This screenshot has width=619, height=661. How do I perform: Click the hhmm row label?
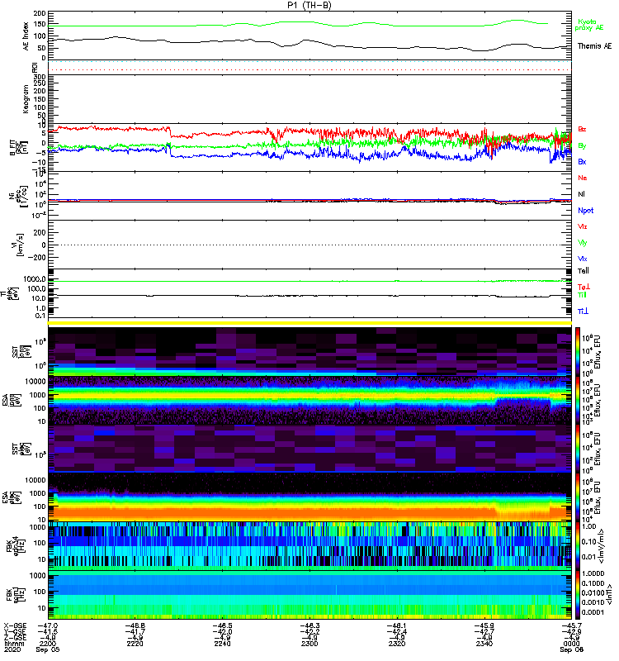pyautogui.click(x=14, y=644)
